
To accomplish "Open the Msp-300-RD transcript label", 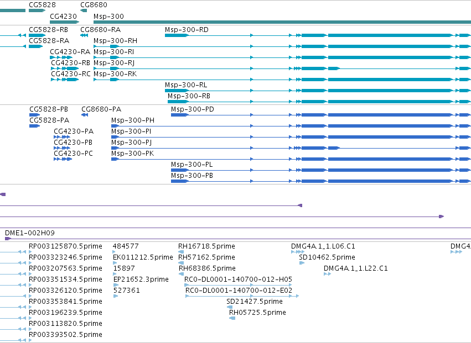I will tap(187, 30).
